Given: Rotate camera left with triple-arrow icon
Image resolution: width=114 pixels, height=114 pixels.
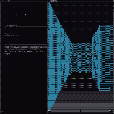Looking at the screenshot, I should coord(50,111).
